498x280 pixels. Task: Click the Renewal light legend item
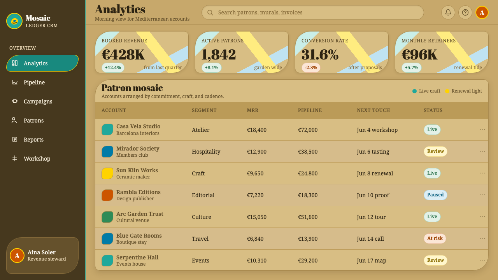coord(463,91)
